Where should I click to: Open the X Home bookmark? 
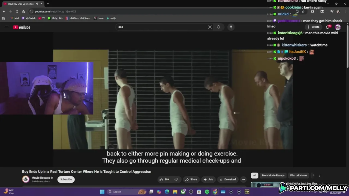click(x=99, y=18)
